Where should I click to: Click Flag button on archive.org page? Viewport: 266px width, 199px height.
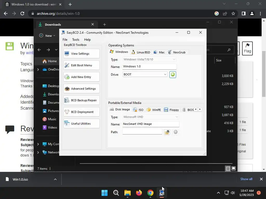click(247, 48)
